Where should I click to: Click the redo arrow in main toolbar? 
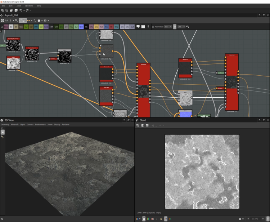tap(27, 10)
